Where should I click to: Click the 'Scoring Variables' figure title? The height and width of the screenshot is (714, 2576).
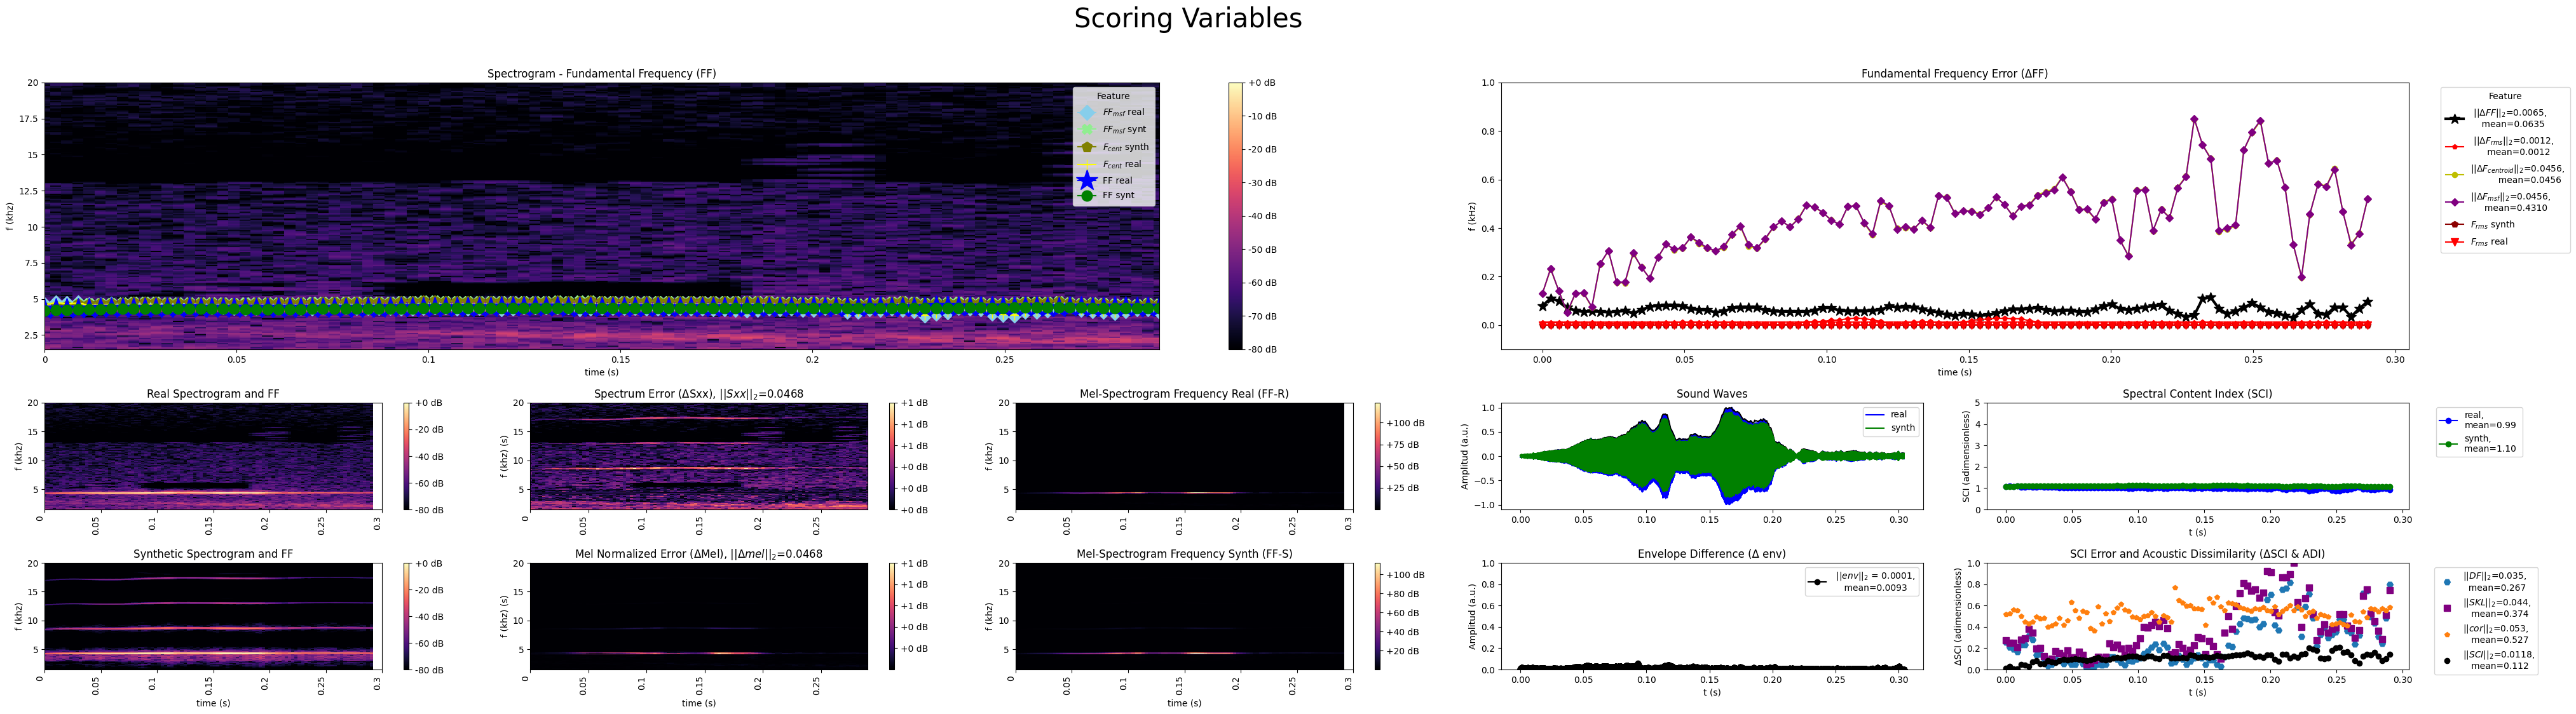click(1187, 18)
